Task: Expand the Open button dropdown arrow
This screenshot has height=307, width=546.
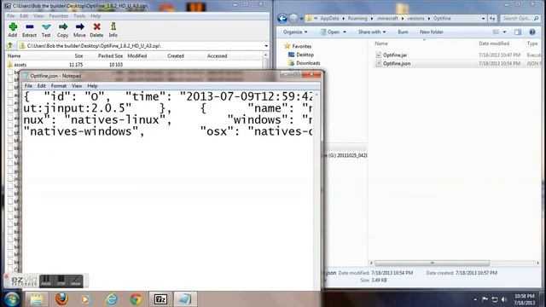Action: pos(345,32)
